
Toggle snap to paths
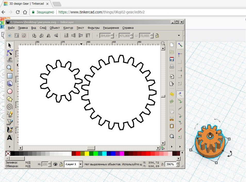(180, 101)
